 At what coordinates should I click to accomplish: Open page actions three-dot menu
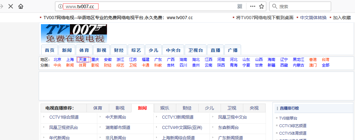252,6
